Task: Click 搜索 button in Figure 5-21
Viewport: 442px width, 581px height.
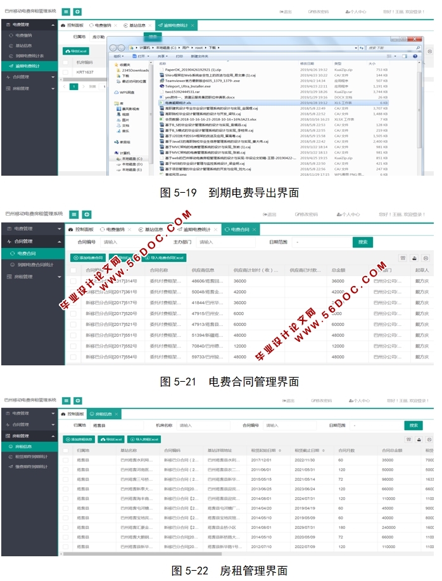Action: 363,242
